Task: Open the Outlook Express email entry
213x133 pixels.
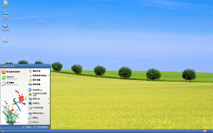Action: tap(10, 83)
